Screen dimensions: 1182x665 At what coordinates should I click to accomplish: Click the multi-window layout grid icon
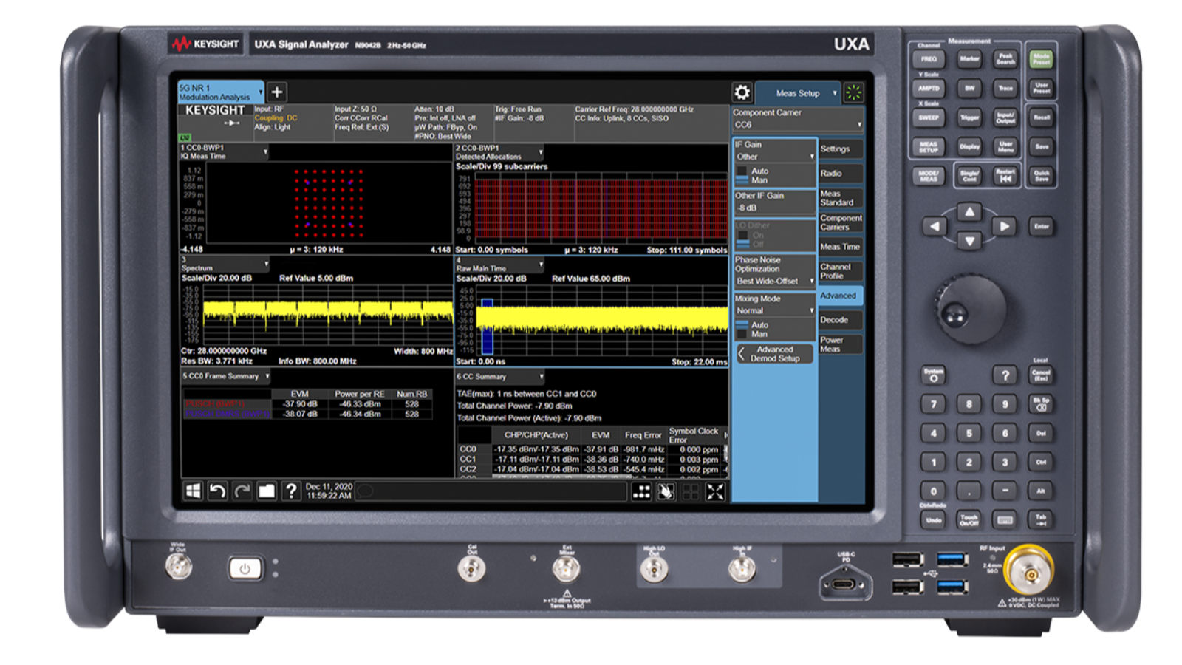[x=641, y=492]
